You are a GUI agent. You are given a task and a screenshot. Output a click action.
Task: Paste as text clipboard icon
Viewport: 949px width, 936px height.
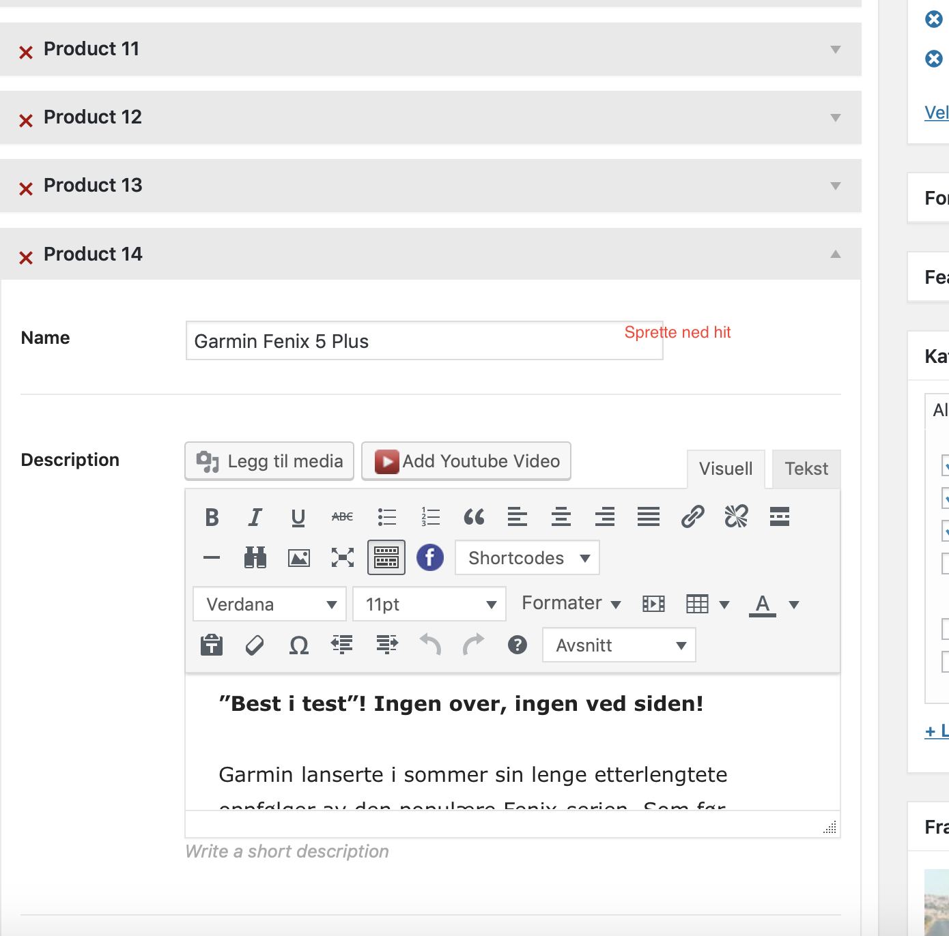[212, 645]
